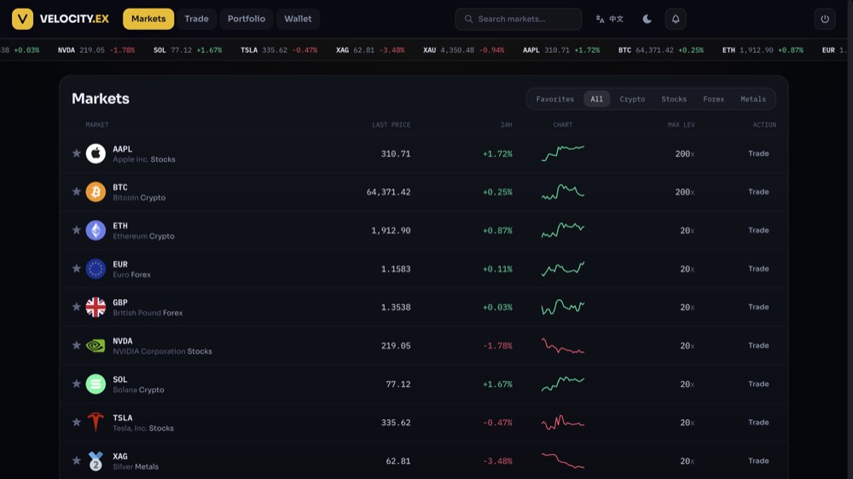Viewport: 853px width, 479px height.
Task: Click TSLA 335.62 in ticker strip
Action: [x=279, y=50]
